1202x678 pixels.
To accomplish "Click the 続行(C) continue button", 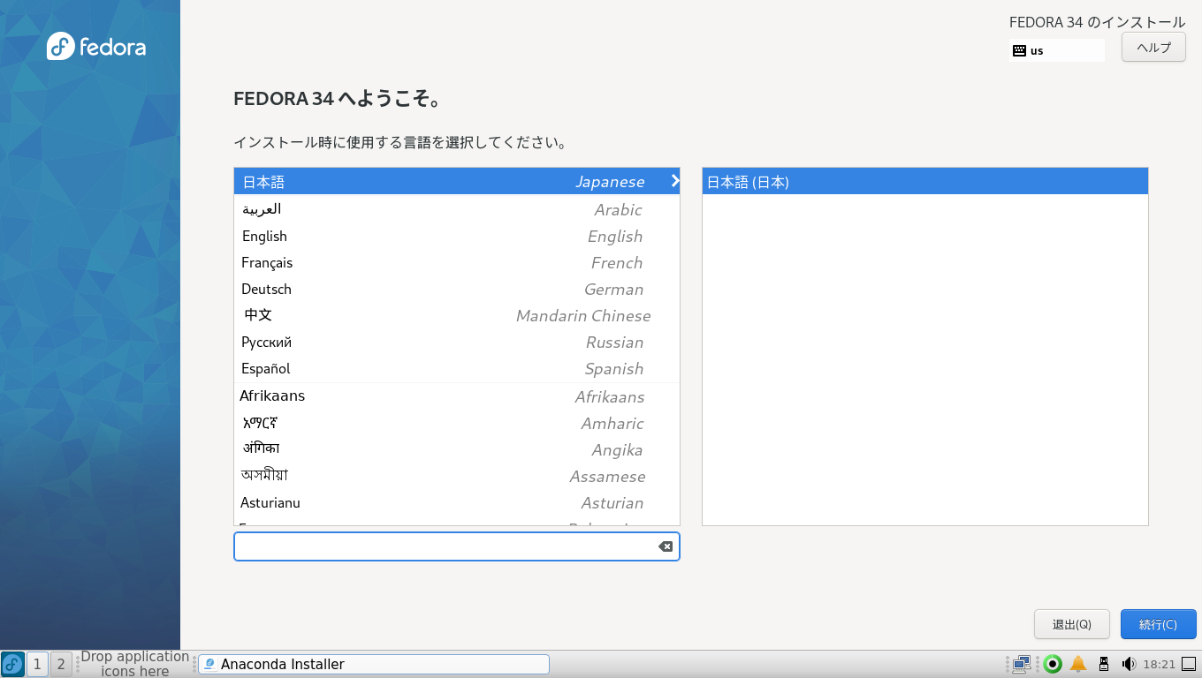I will tap(1158, 624).
